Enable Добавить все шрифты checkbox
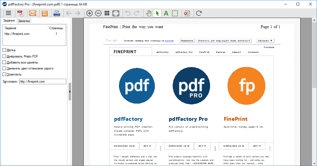Viewport: 317px width, 166px height. (4, 62)
